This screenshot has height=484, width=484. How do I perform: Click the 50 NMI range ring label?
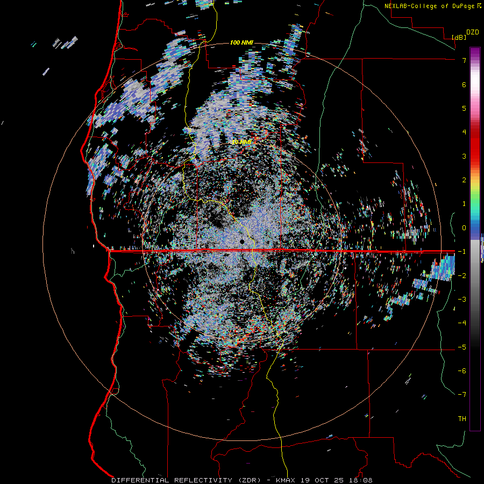click(241, 143)
